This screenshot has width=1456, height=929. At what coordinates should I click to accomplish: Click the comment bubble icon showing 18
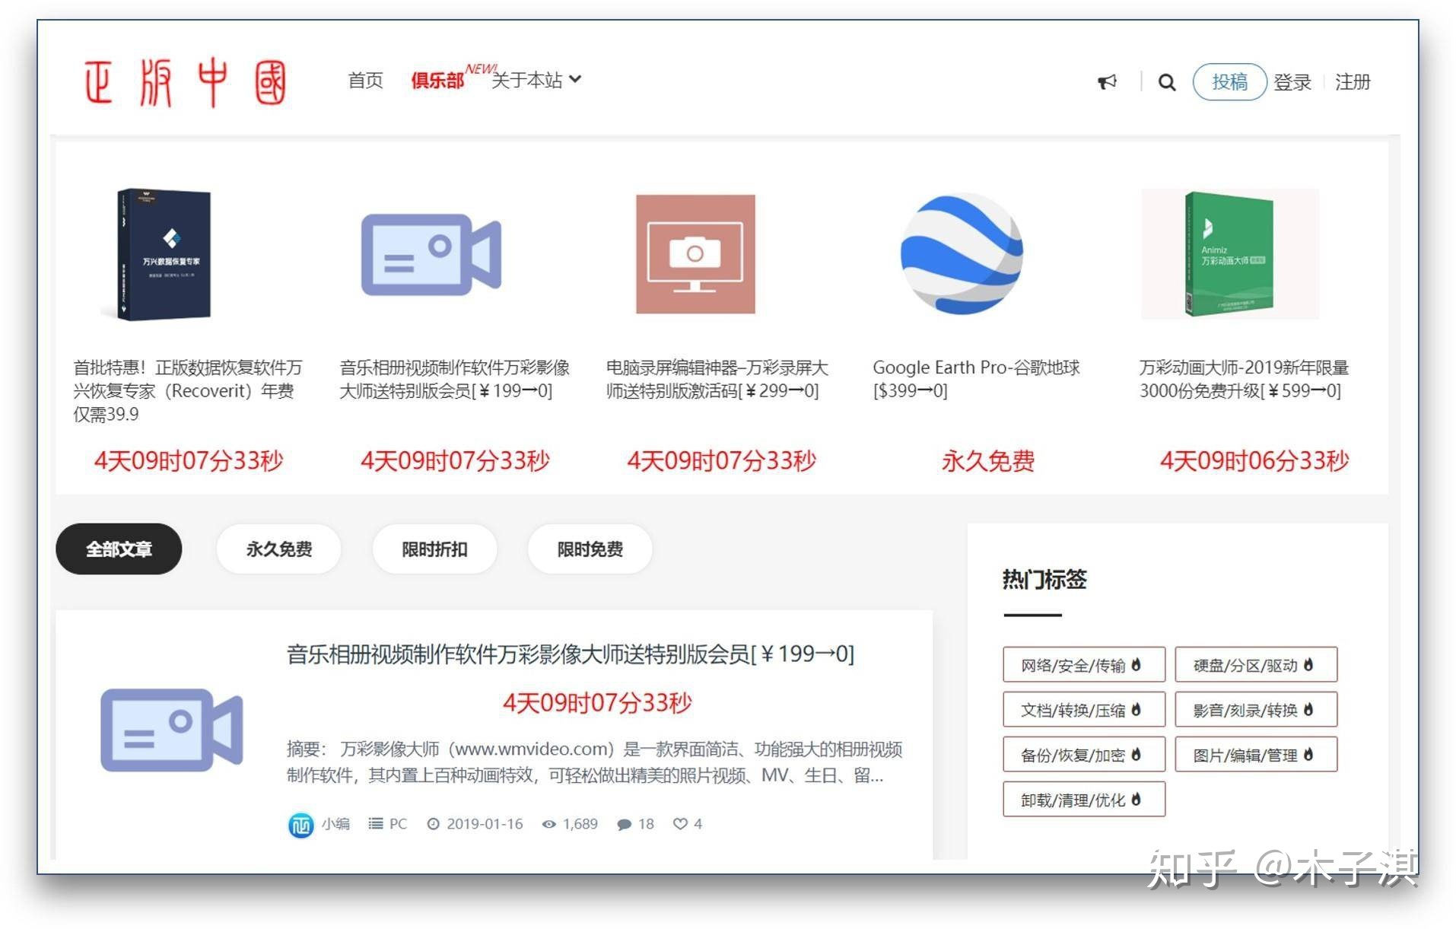pos(625,824)
